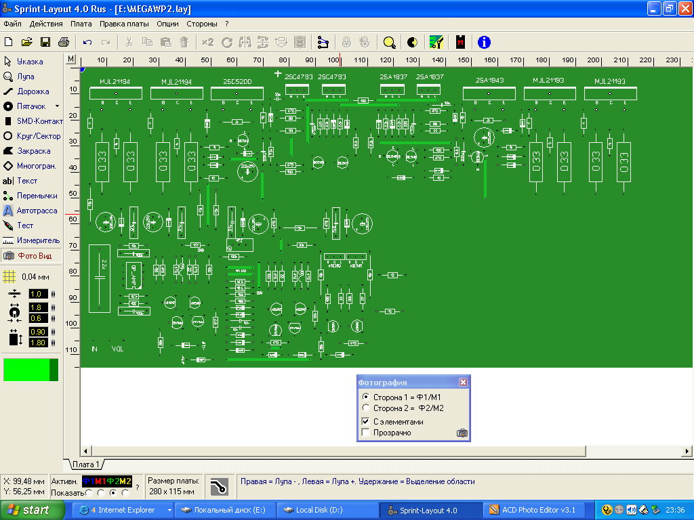Click the M button at ruler corner
The width and height of the screenshot is (694, 520).
[x=70, y=59]
